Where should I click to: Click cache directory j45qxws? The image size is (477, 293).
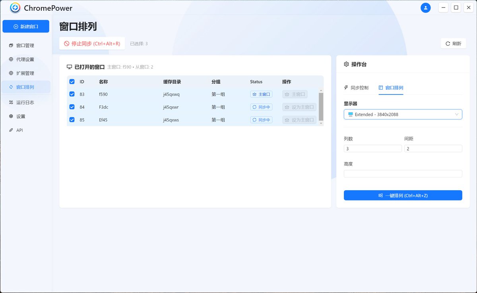click(171, 120)
